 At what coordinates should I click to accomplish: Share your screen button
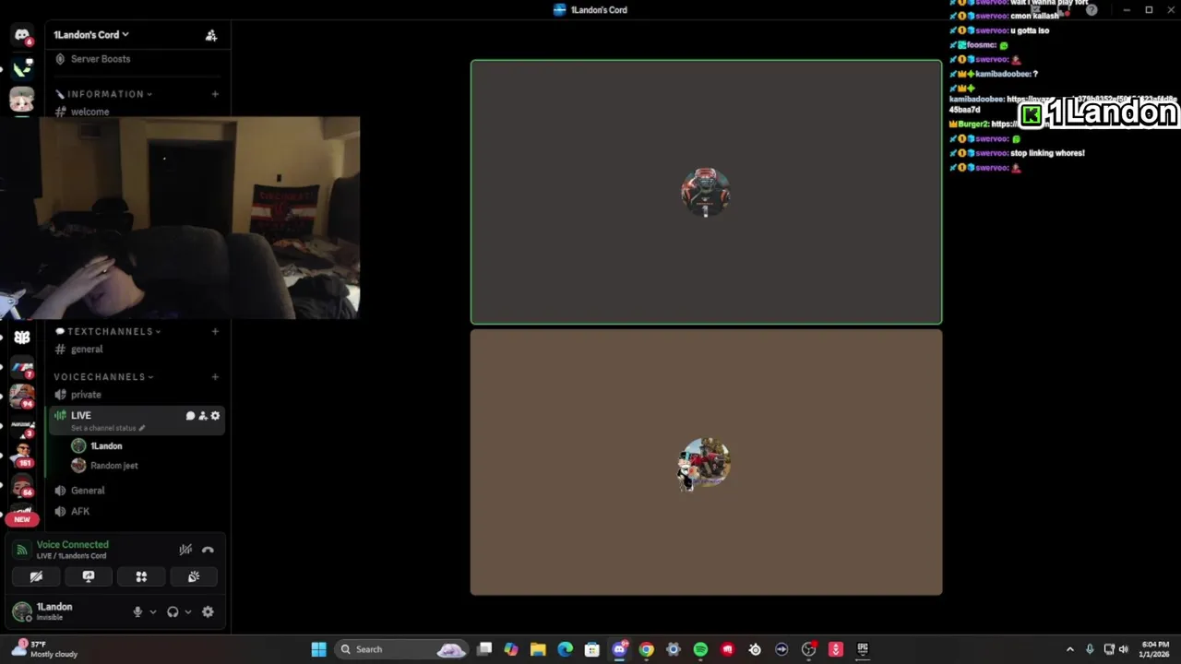click(89, 576)
